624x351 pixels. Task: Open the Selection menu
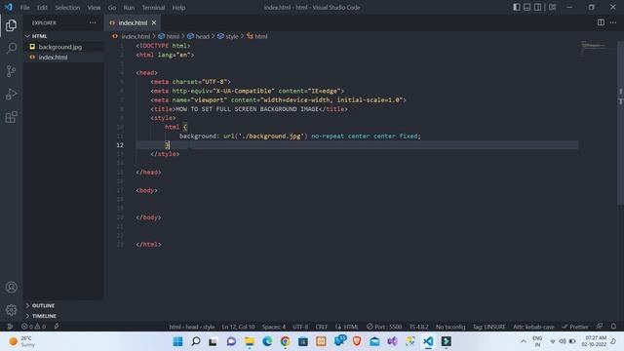(x=67, y=8)
